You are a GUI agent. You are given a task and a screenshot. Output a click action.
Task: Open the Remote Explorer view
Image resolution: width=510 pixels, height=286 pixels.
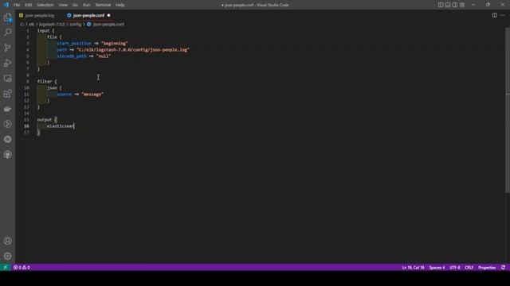[x=7, y=79]
